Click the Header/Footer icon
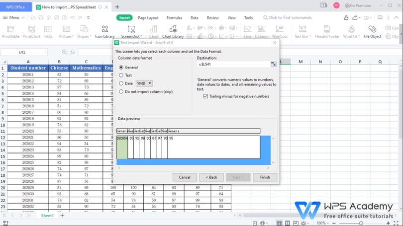403x226 pixels. pyautogui.click(x=327, y=29)
